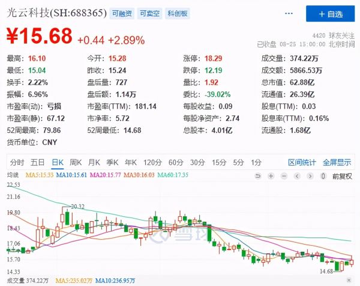
Task: Select the 日K tab
Action: pos(58,163)
